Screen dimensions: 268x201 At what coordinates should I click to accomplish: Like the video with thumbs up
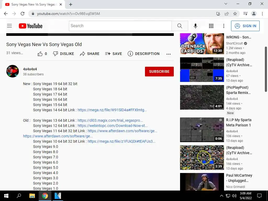pos(42,54)
